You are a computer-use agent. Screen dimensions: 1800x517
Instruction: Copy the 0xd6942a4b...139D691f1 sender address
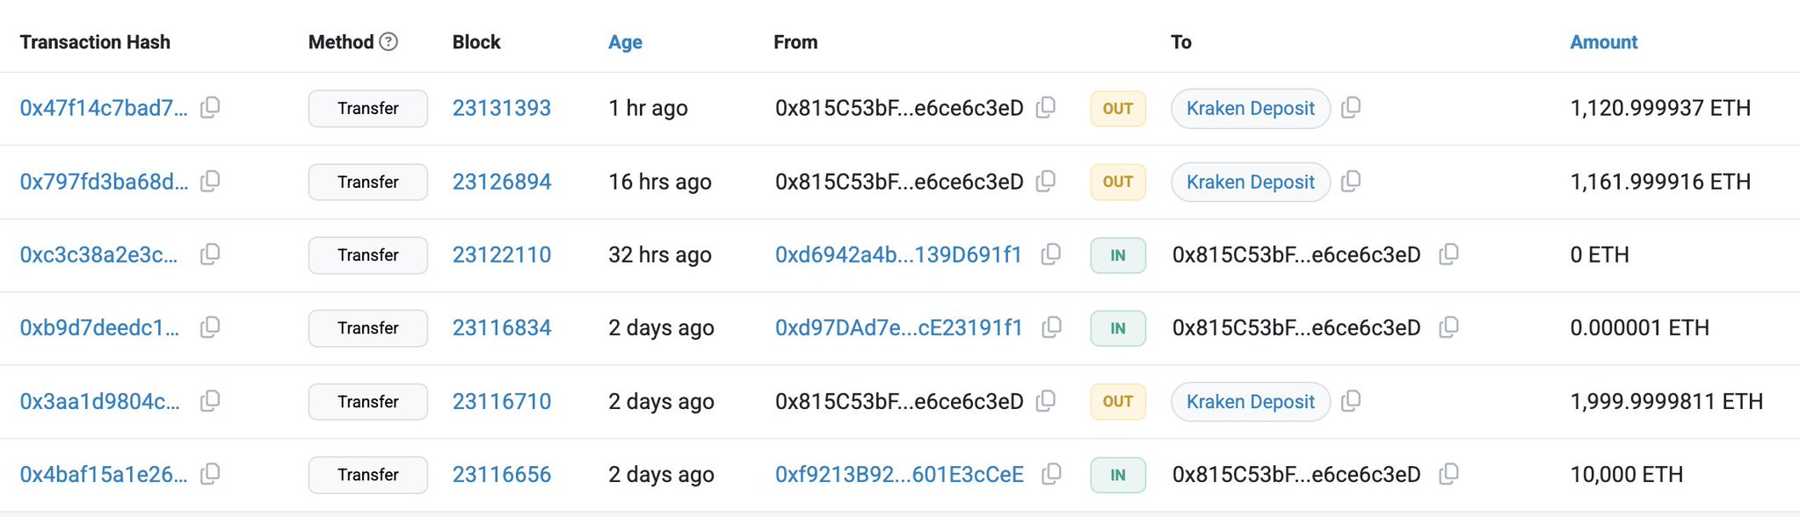[x=1051, y=255]
